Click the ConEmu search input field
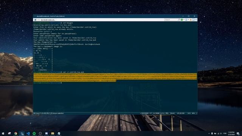The image size is (242, 136). pos(171,20)
